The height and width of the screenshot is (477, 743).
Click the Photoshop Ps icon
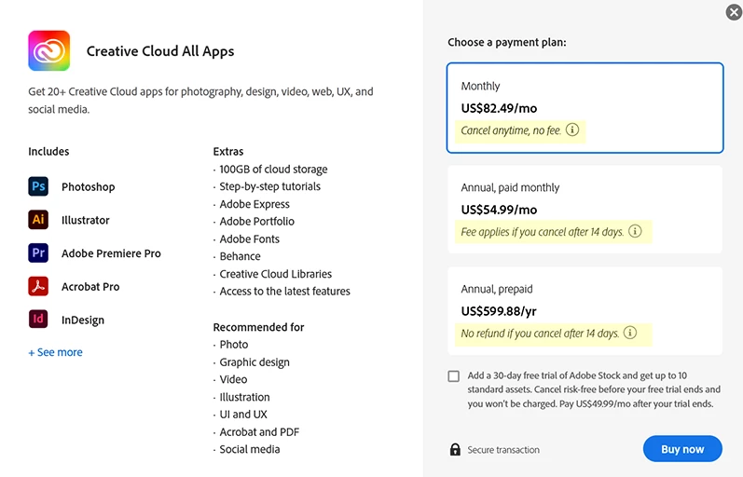pos(38,186)
